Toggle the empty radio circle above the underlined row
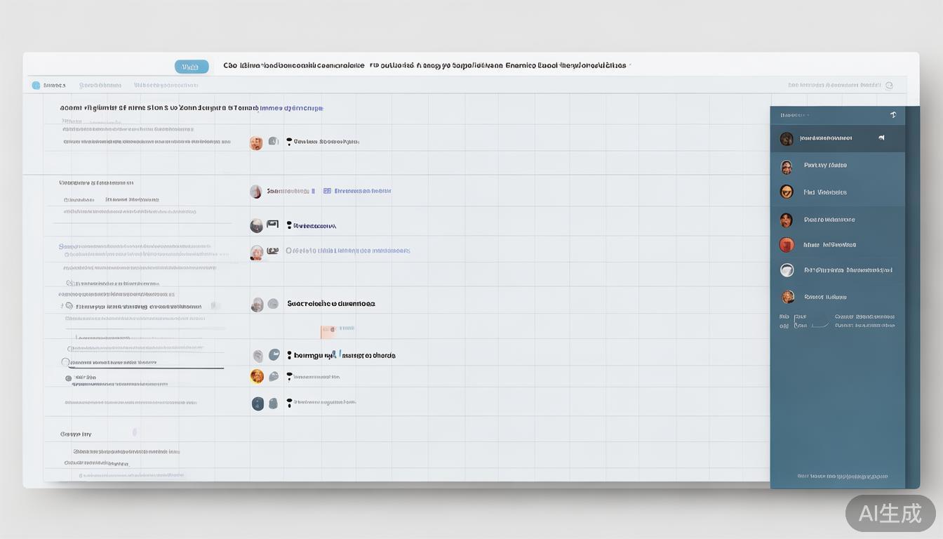This screenshot has height=539, width=943. (65, 362)
